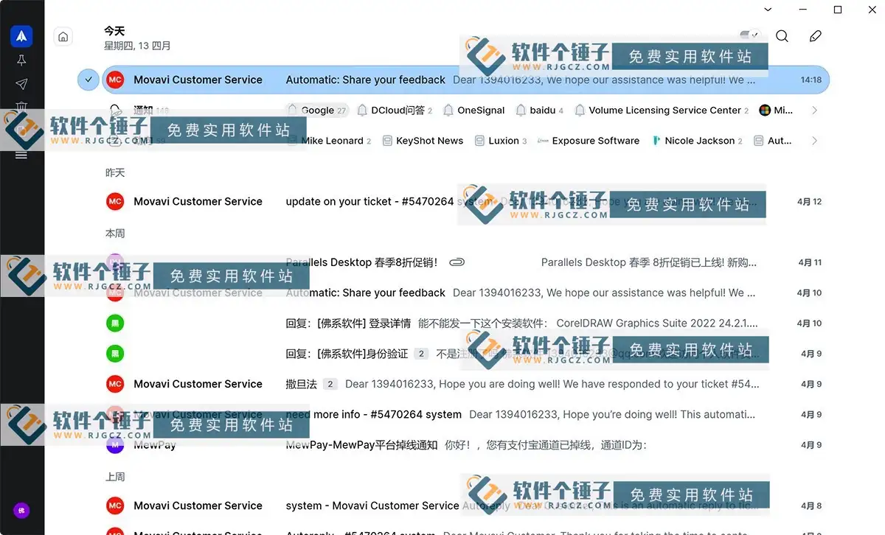Open the Sent paper plane icon
885x535 pixels.
(21, 85)
